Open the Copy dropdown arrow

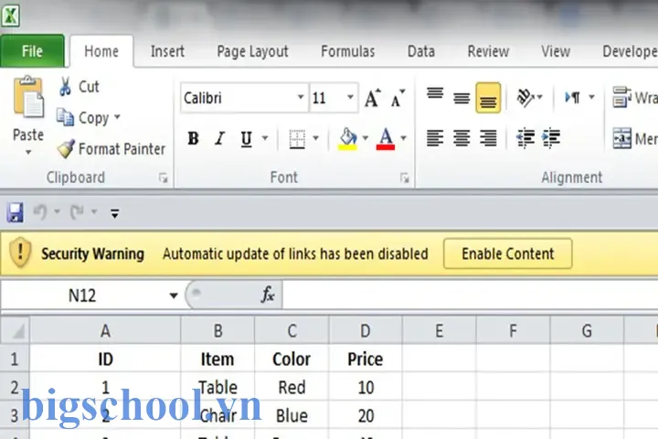click(x=117, y=117)
